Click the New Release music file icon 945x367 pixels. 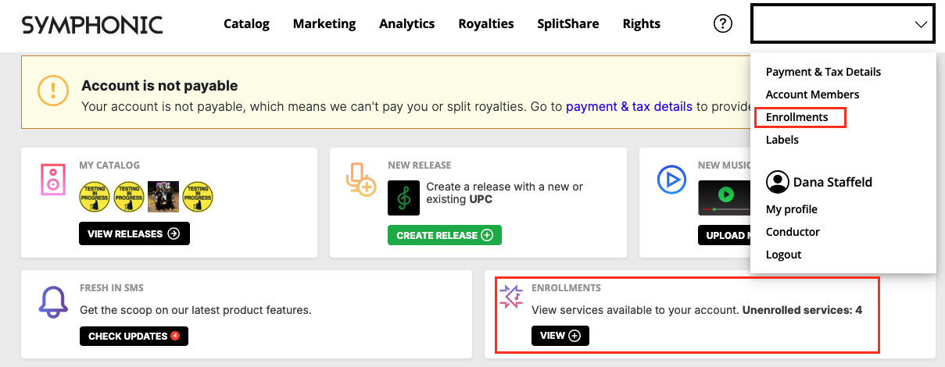coord(362,179)
